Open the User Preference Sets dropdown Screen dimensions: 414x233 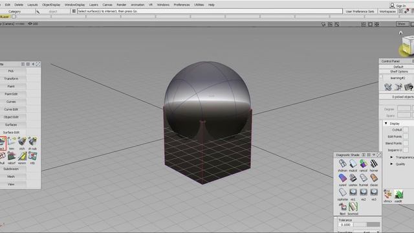point(360,12)
